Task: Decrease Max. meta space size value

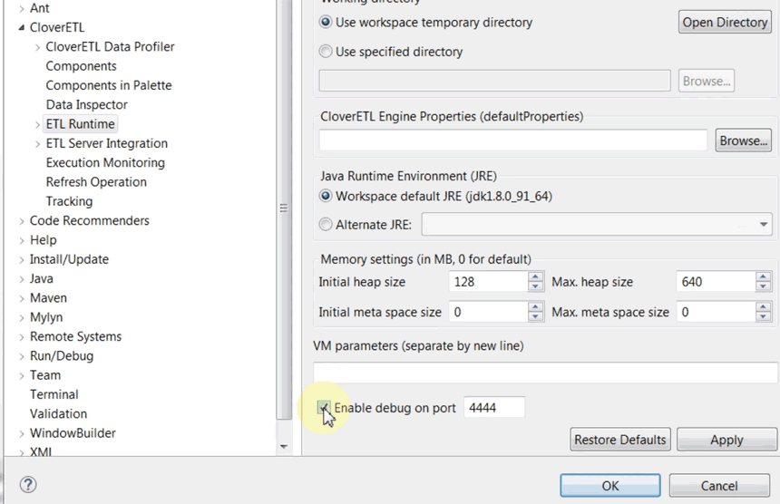Action: (763, 317)
